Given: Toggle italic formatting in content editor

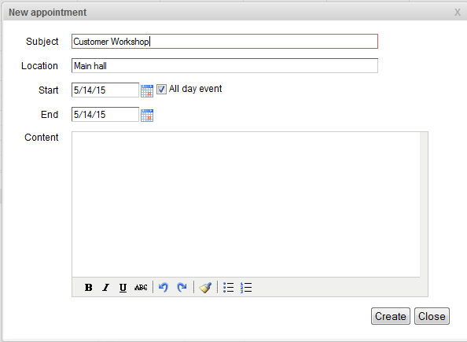Looking at the screenshot, I should pyautogui.click(x=105, y=288).
